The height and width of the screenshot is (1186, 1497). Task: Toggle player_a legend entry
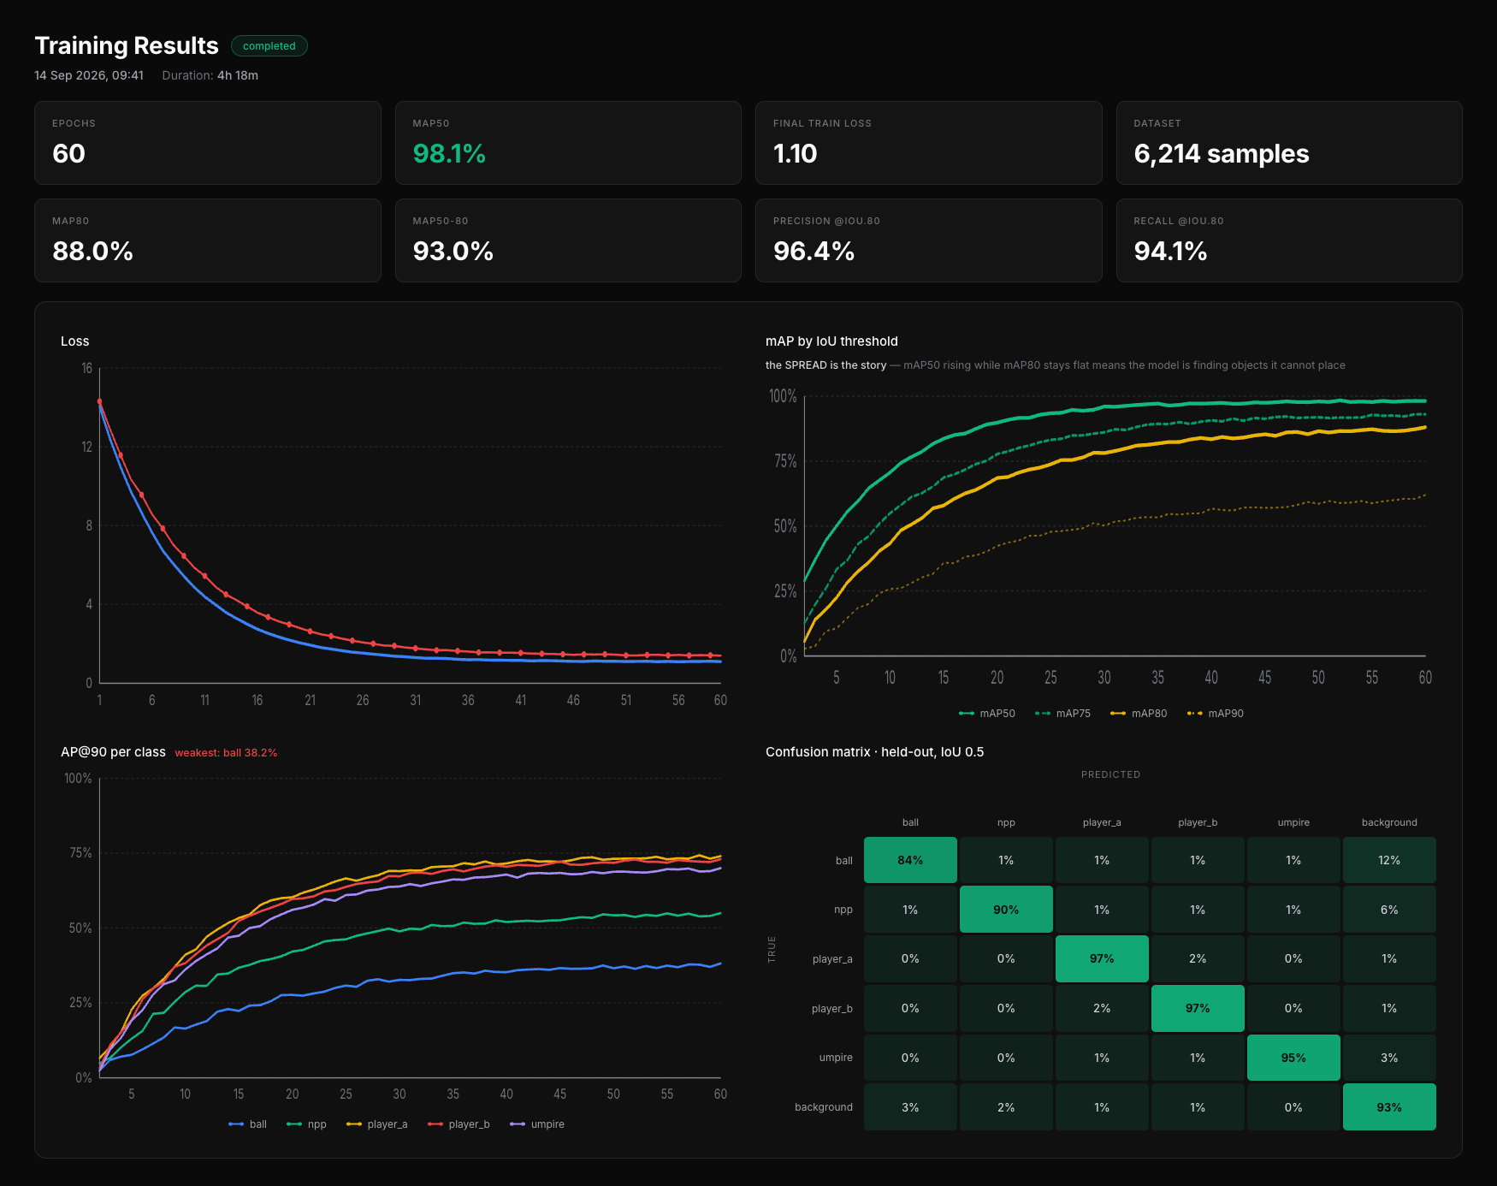tap(377, 1124)
